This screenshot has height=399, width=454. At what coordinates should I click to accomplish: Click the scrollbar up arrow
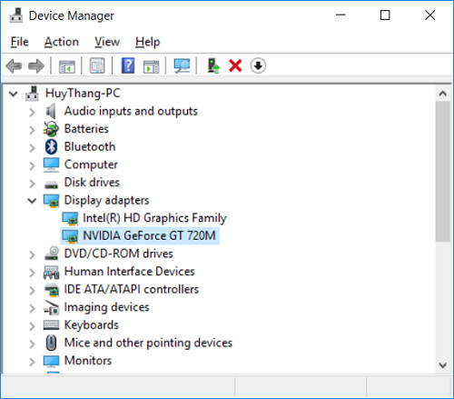tap(443, 94)
